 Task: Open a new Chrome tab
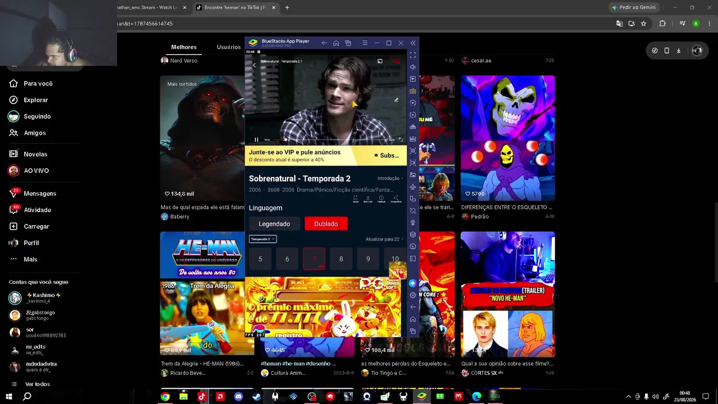click(x=287, y=8)
